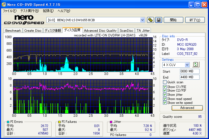The width and height of the screenshot is (209, 139).
Task: Uncheck Show C1/PIE option
Action: click(x=165, y=86)
